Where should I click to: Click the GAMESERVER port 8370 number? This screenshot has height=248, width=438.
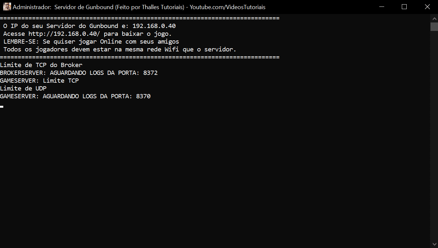click(x=143, y=96)
